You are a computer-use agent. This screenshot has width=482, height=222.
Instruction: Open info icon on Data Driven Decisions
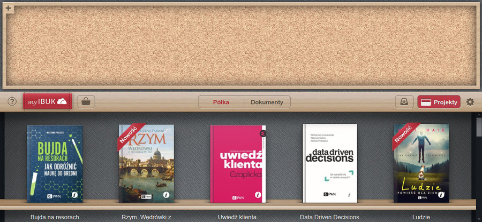tap(349, 195)
